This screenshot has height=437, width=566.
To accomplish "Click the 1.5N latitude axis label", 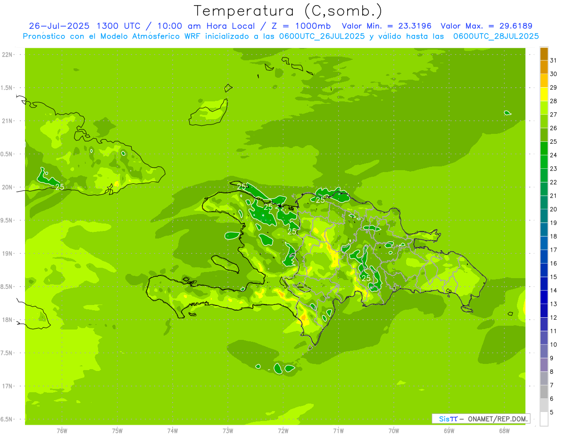I will pos(8,88).
